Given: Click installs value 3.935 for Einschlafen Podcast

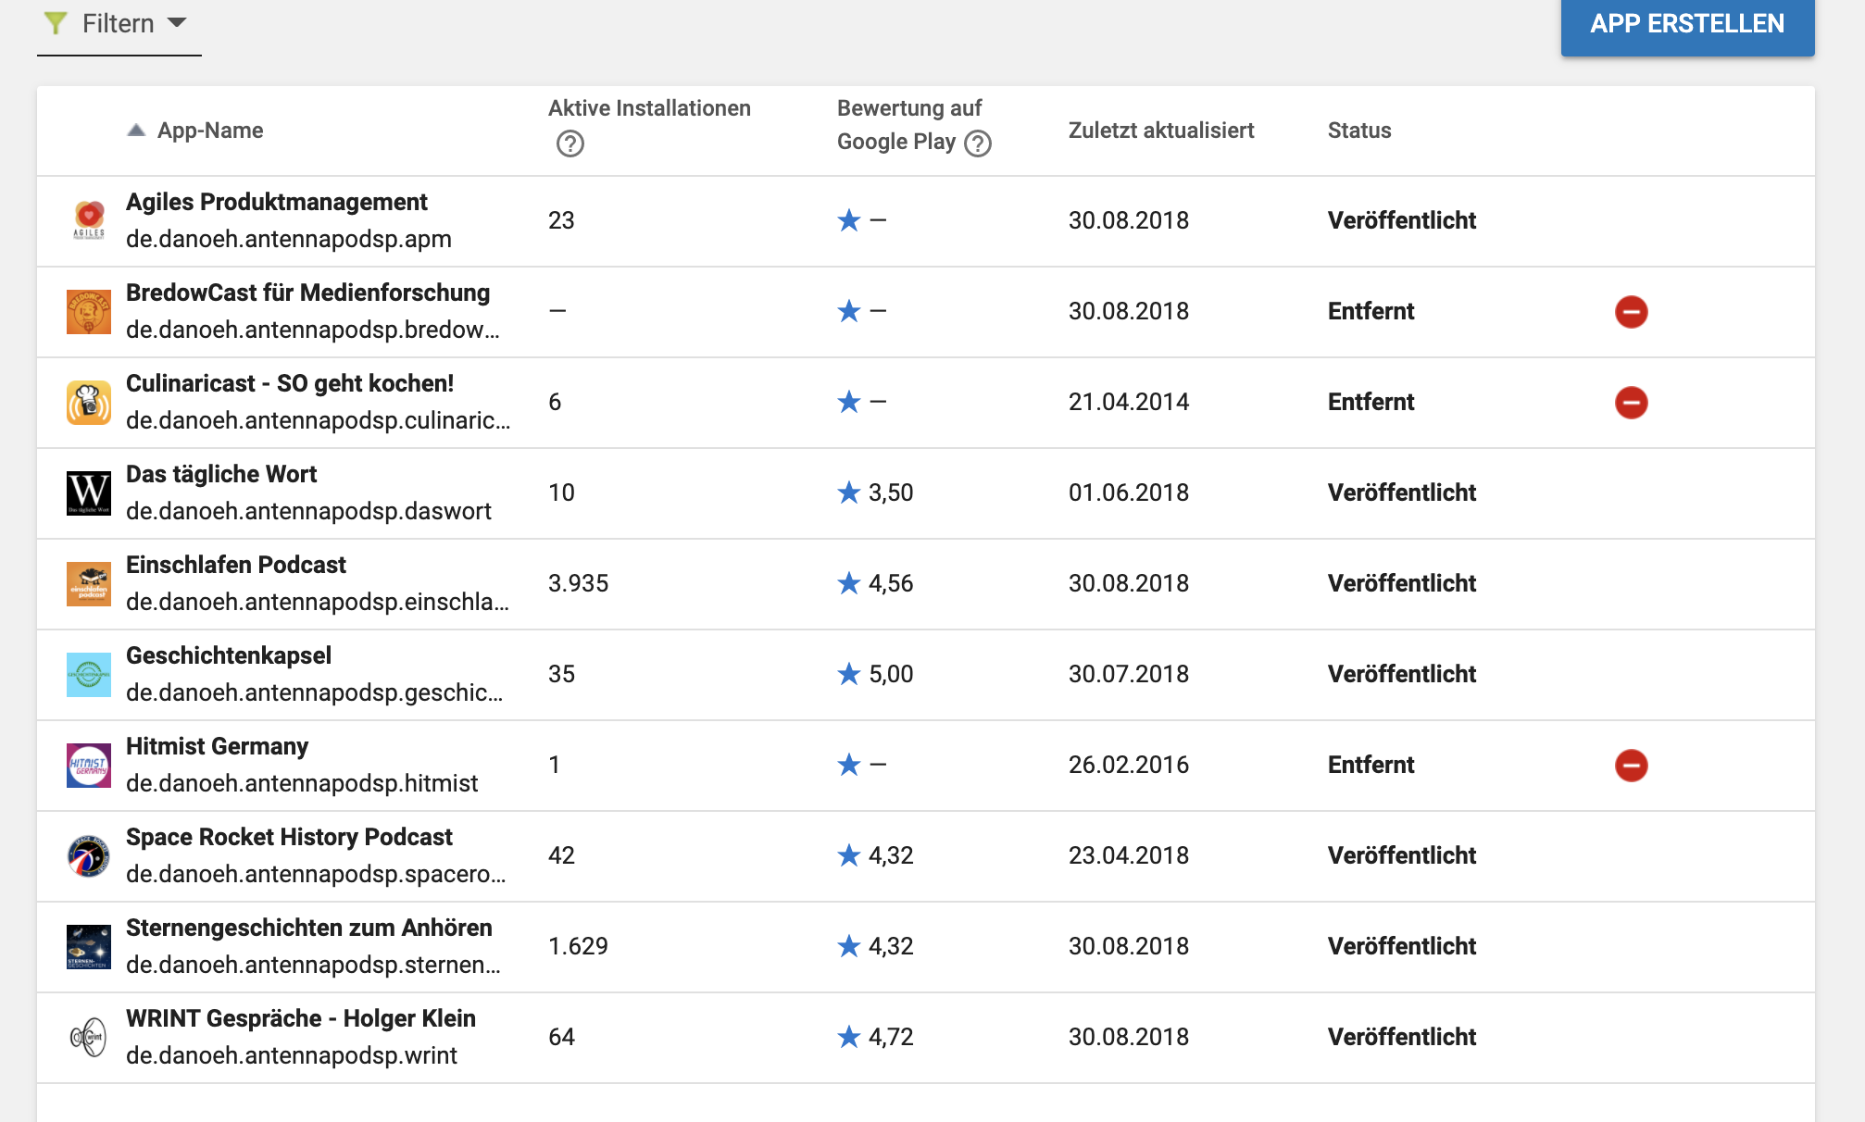Looking at the screenshot, I should click(x=579, y=583).
